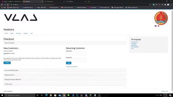The image size is (173, 97).
Task: Open Samsung in site navigation
Action: tap(18, 33)
